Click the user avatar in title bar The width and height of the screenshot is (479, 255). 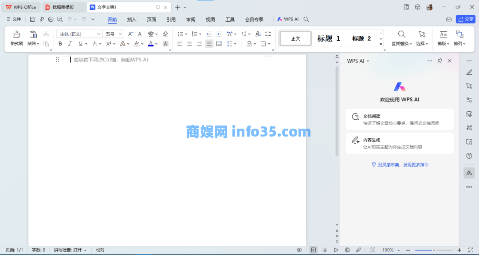[x=429, y=8]
